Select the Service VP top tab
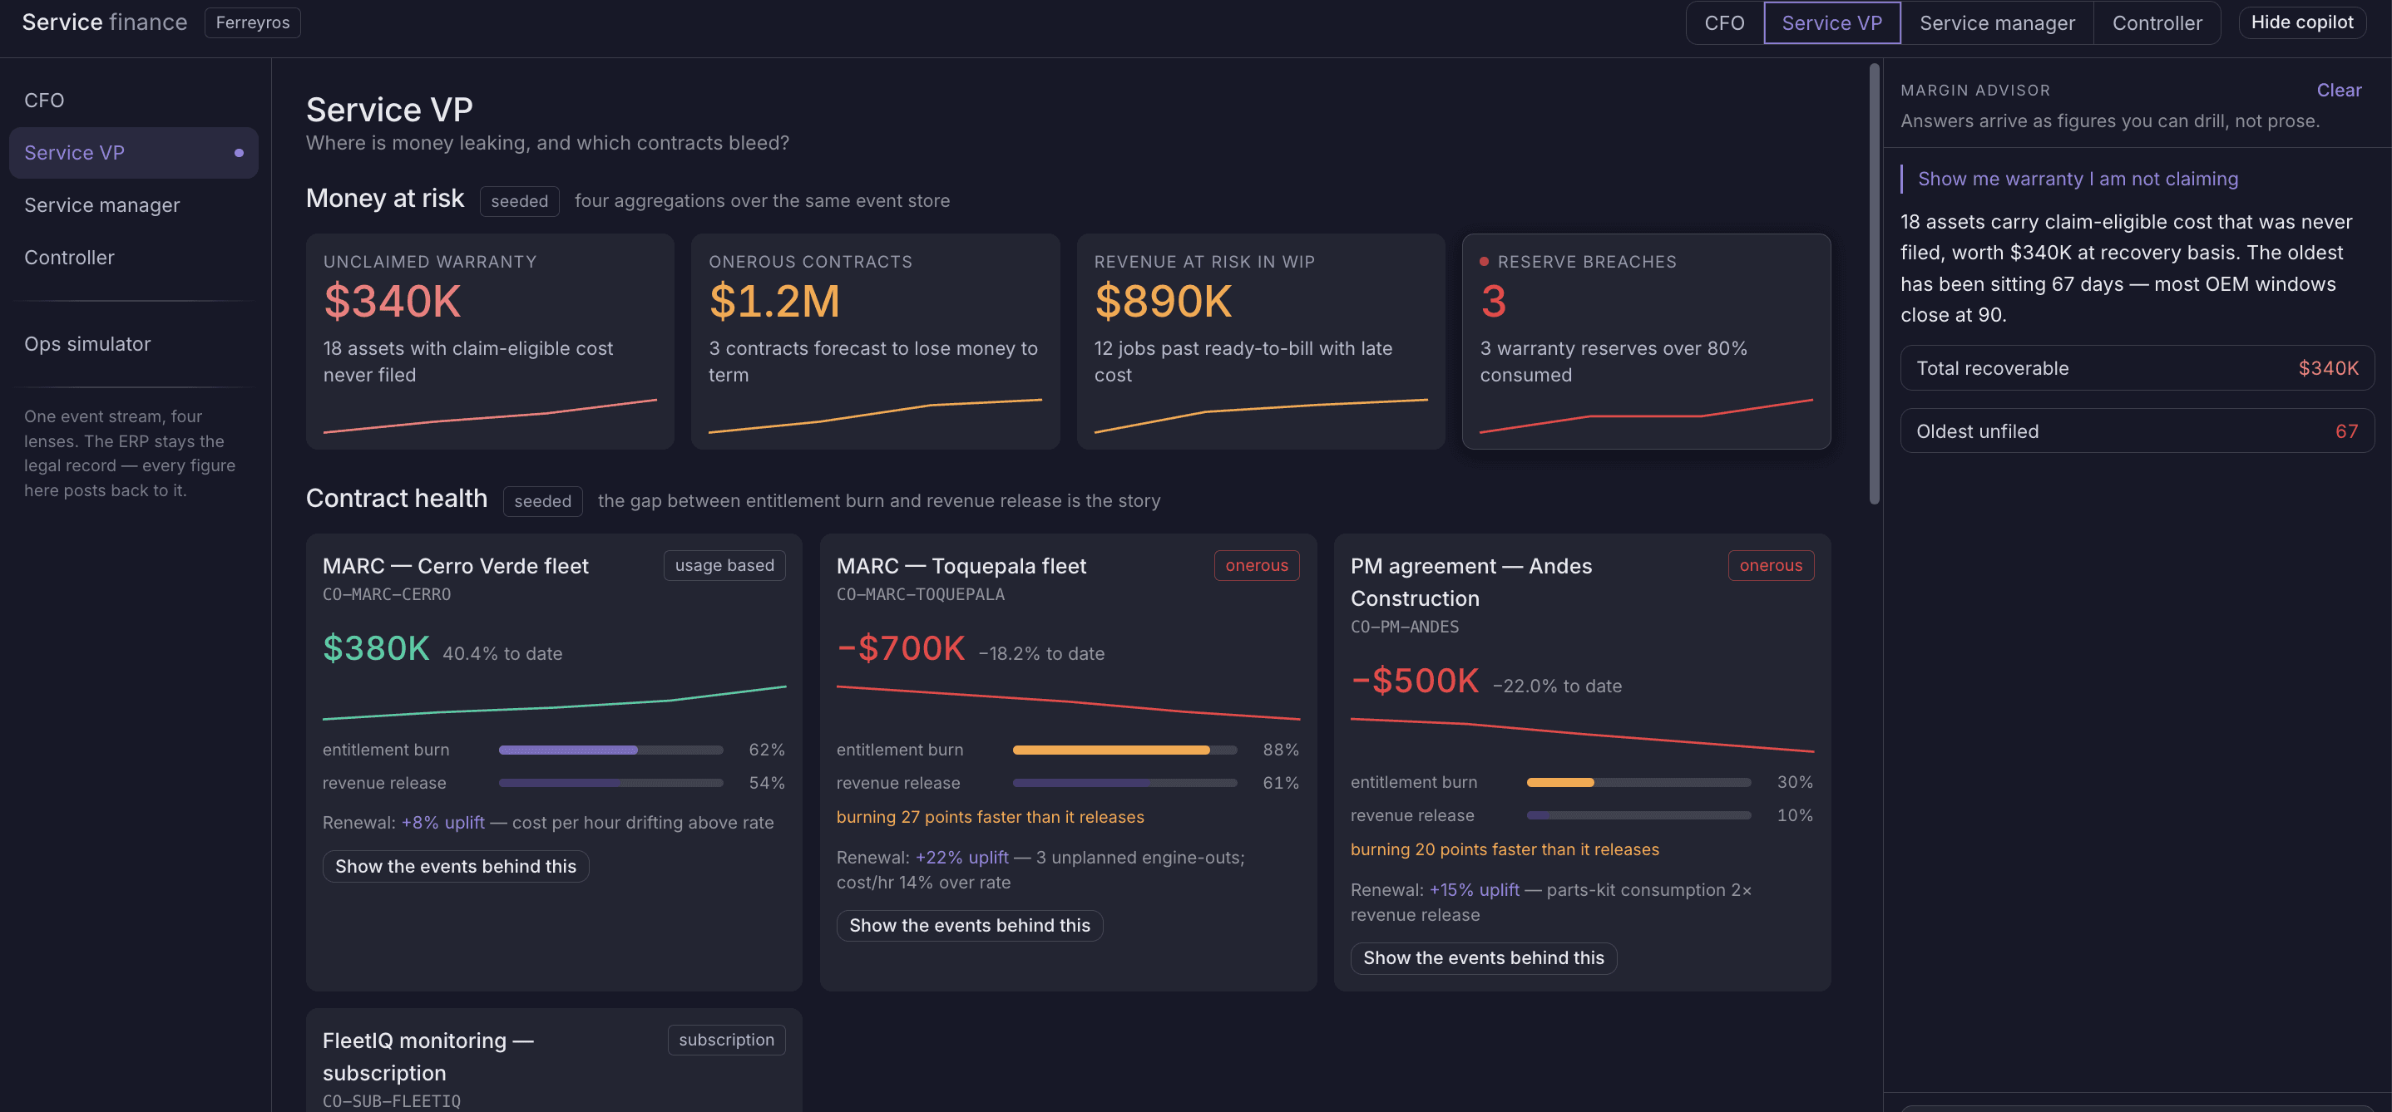The width and height of the screenshot is (2392, 1112). tap(1831, 22)
